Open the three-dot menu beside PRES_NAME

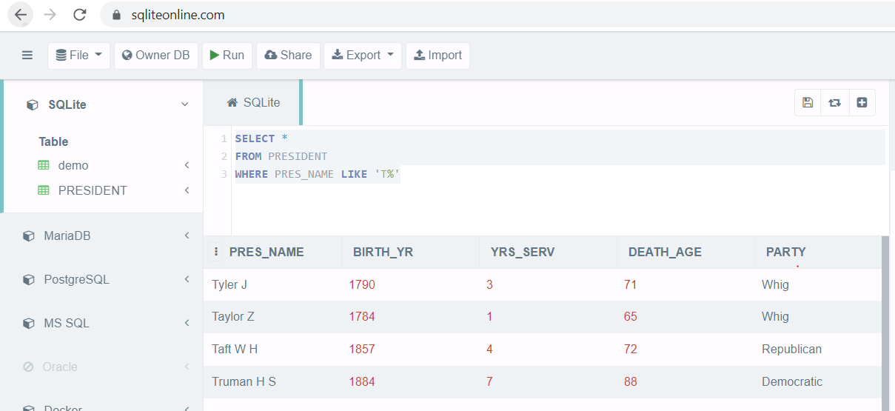coord(216,252)
